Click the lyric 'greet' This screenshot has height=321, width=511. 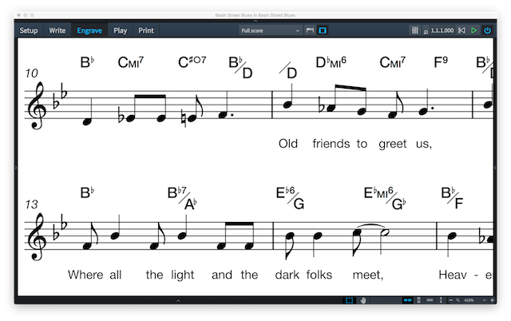pyautogui.click(x=393, y=145)
